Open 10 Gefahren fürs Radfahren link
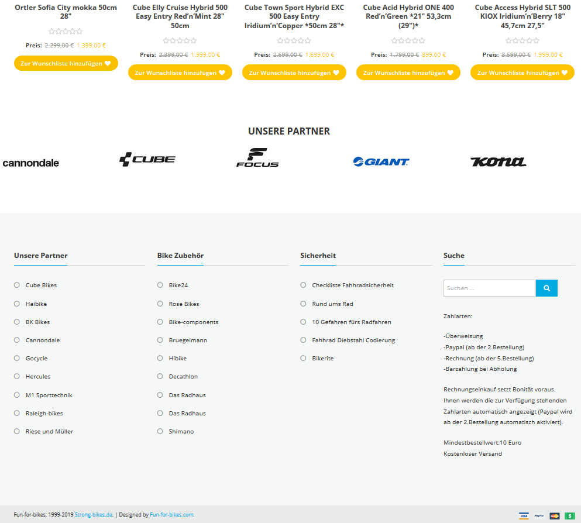The width and height of the screenshot is (581, 523). click(351, 322)
